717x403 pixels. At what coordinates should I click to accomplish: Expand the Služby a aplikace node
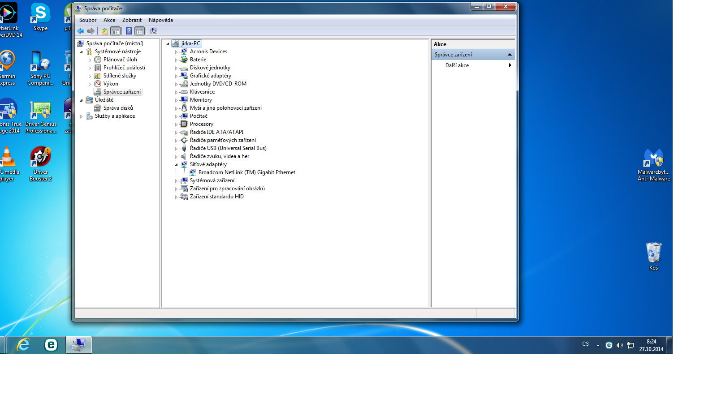(x=82, y=116)
